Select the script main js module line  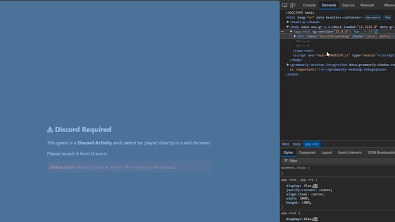pos(344,55)
